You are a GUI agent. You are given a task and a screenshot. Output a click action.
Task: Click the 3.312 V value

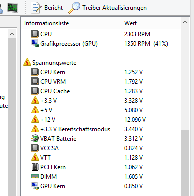click(133, 139)
